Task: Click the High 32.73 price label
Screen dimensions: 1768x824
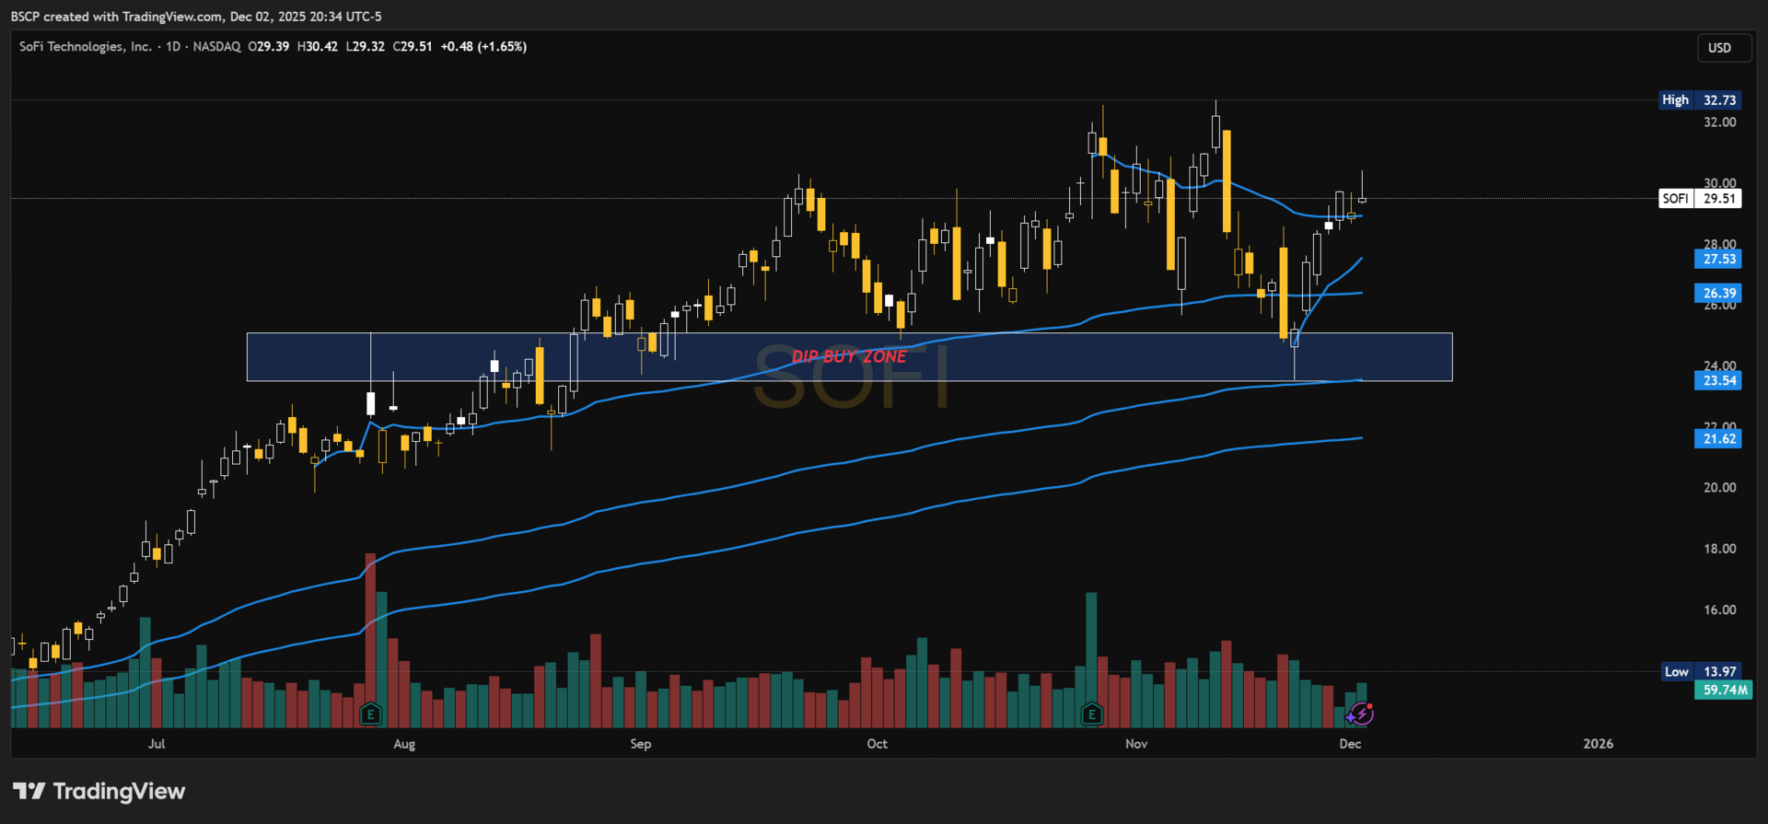Action: click(x=1700, y=100)
